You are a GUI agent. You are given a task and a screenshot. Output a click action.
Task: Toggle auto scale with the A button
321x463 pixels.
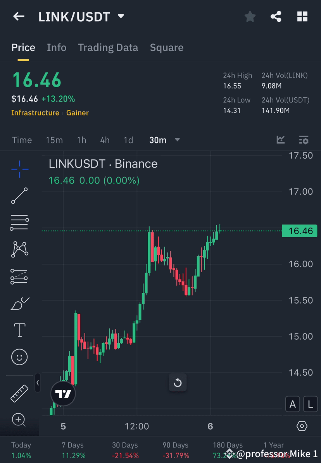[293, 404]
